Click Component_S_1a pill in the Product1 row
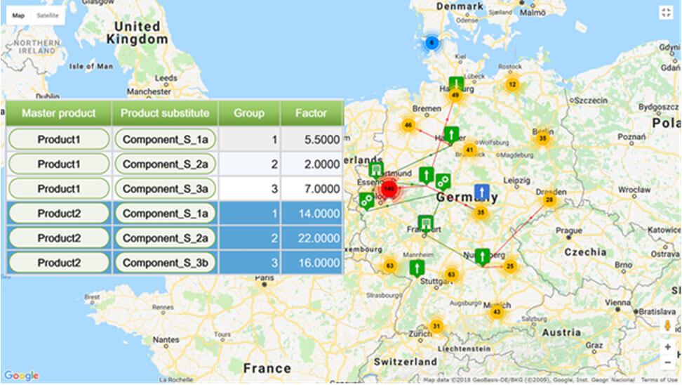 [x=166, y=139]
